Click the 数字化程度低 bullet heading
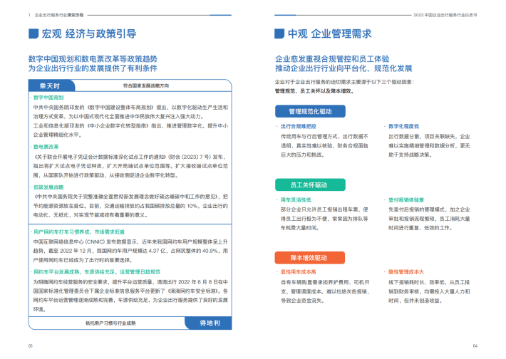 (x=405, y=126)
